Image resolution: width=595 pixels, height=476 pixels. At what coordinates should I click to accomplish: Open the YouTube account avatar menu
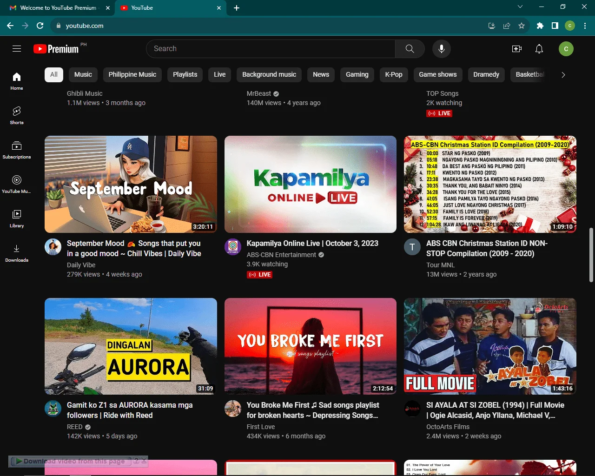click(x=566, y=49)
